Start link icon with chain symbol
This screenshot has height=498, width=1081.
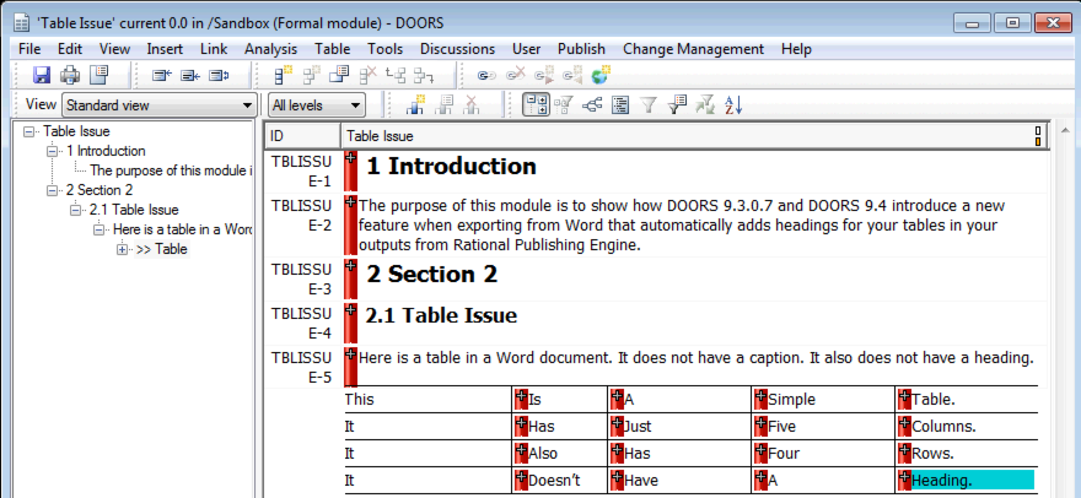click(487, 75)
